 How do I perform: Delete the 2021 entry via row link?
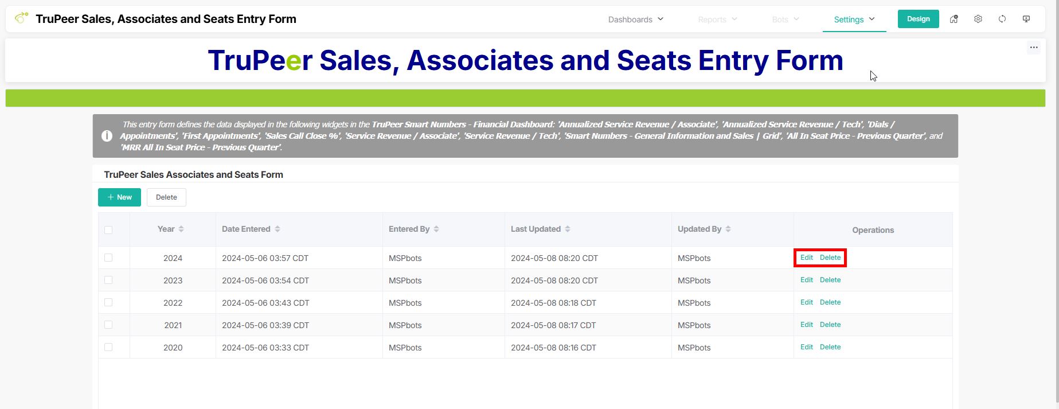click(x=830, y=325)
